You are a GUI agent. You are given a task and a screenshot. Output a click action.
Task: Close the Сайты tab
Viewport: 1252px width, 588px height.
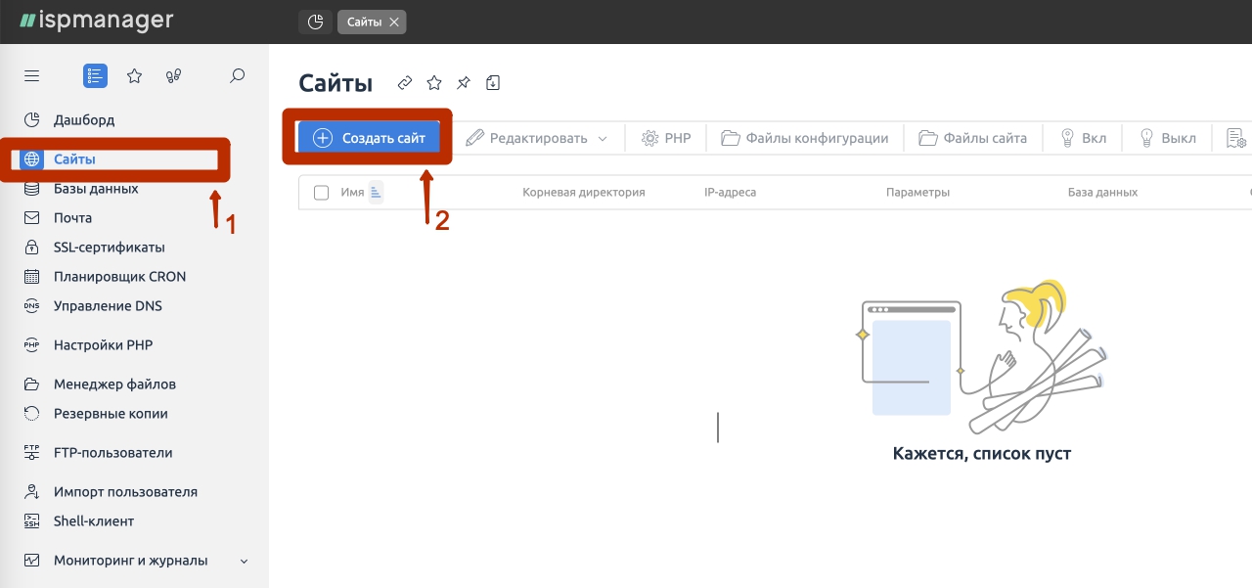point(394,21)
